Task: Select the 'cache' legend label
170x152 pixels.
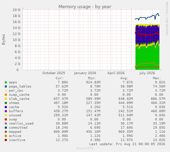Action: click(14, 107)
